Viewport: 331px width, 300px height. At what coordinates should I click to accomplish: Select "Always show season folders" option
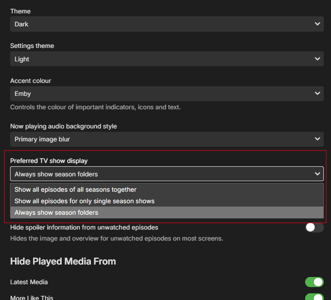(57, 212)
